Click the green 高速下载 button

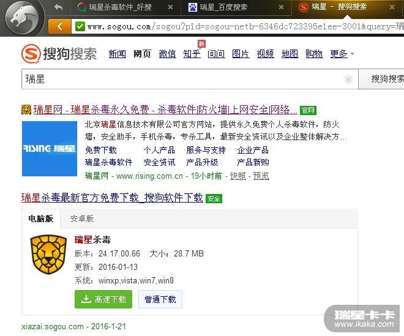[103, 299]
